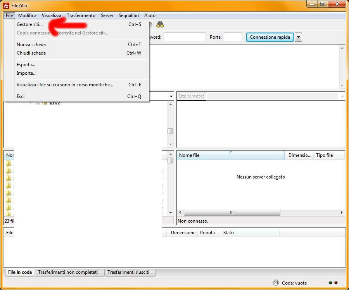The image size is (349, 290).
Task: Click Esporta... in the File menu
Action: [26, 65]
